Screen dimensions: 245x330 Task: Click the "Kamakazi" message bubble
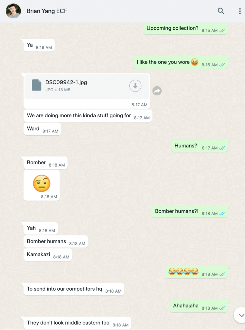48,255
